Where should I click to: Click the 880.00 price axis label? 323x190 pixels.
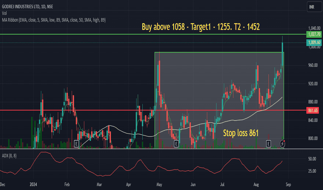click(x=313, y=102)
